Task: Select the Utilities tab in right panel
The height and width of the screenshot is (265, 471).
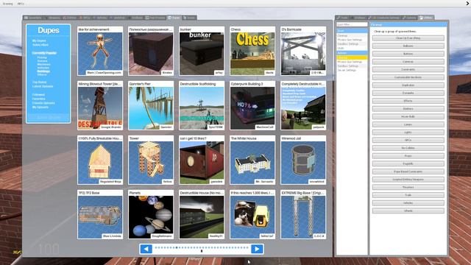Action: click(x=427, y=18)
